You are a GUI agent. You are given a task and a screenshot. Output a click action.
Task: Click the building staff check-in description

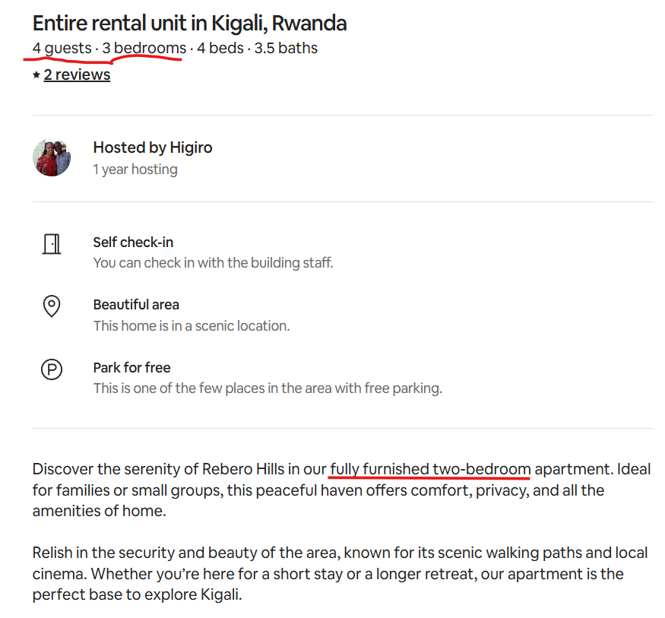213,263
